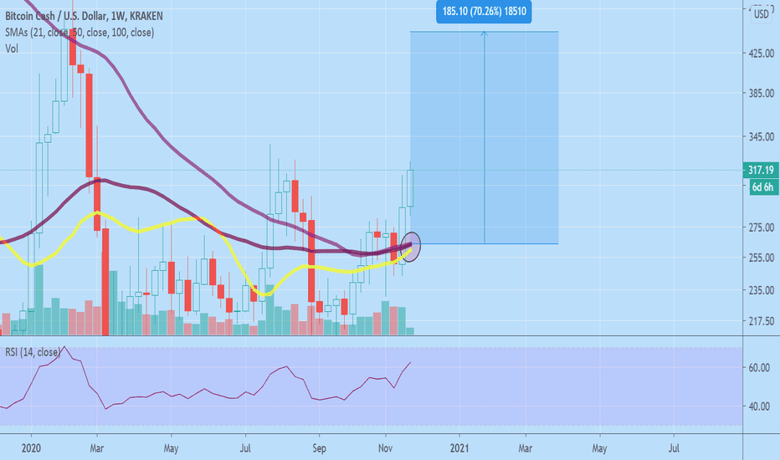
Task: Click the Bitcoin Cash / U.S. Dollar symbol title
Action: 84,16
